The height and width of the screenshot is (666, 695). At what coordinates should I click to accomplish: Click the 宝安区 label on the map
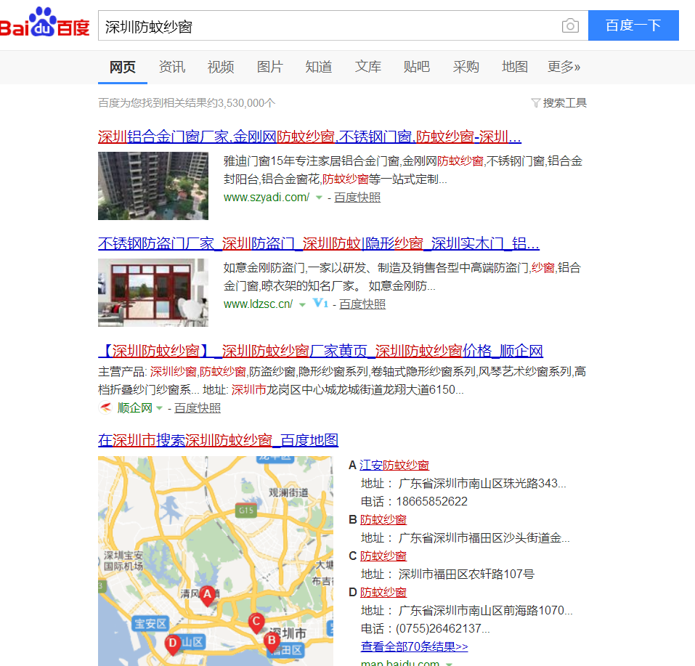pos(151,623)
